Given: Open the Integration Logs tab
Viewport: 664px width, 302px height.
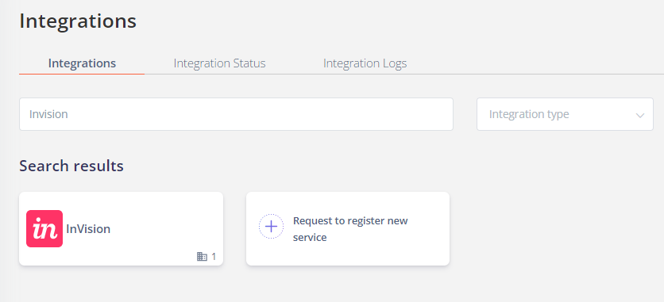Looking at the screenshot, I should point(365,63).
